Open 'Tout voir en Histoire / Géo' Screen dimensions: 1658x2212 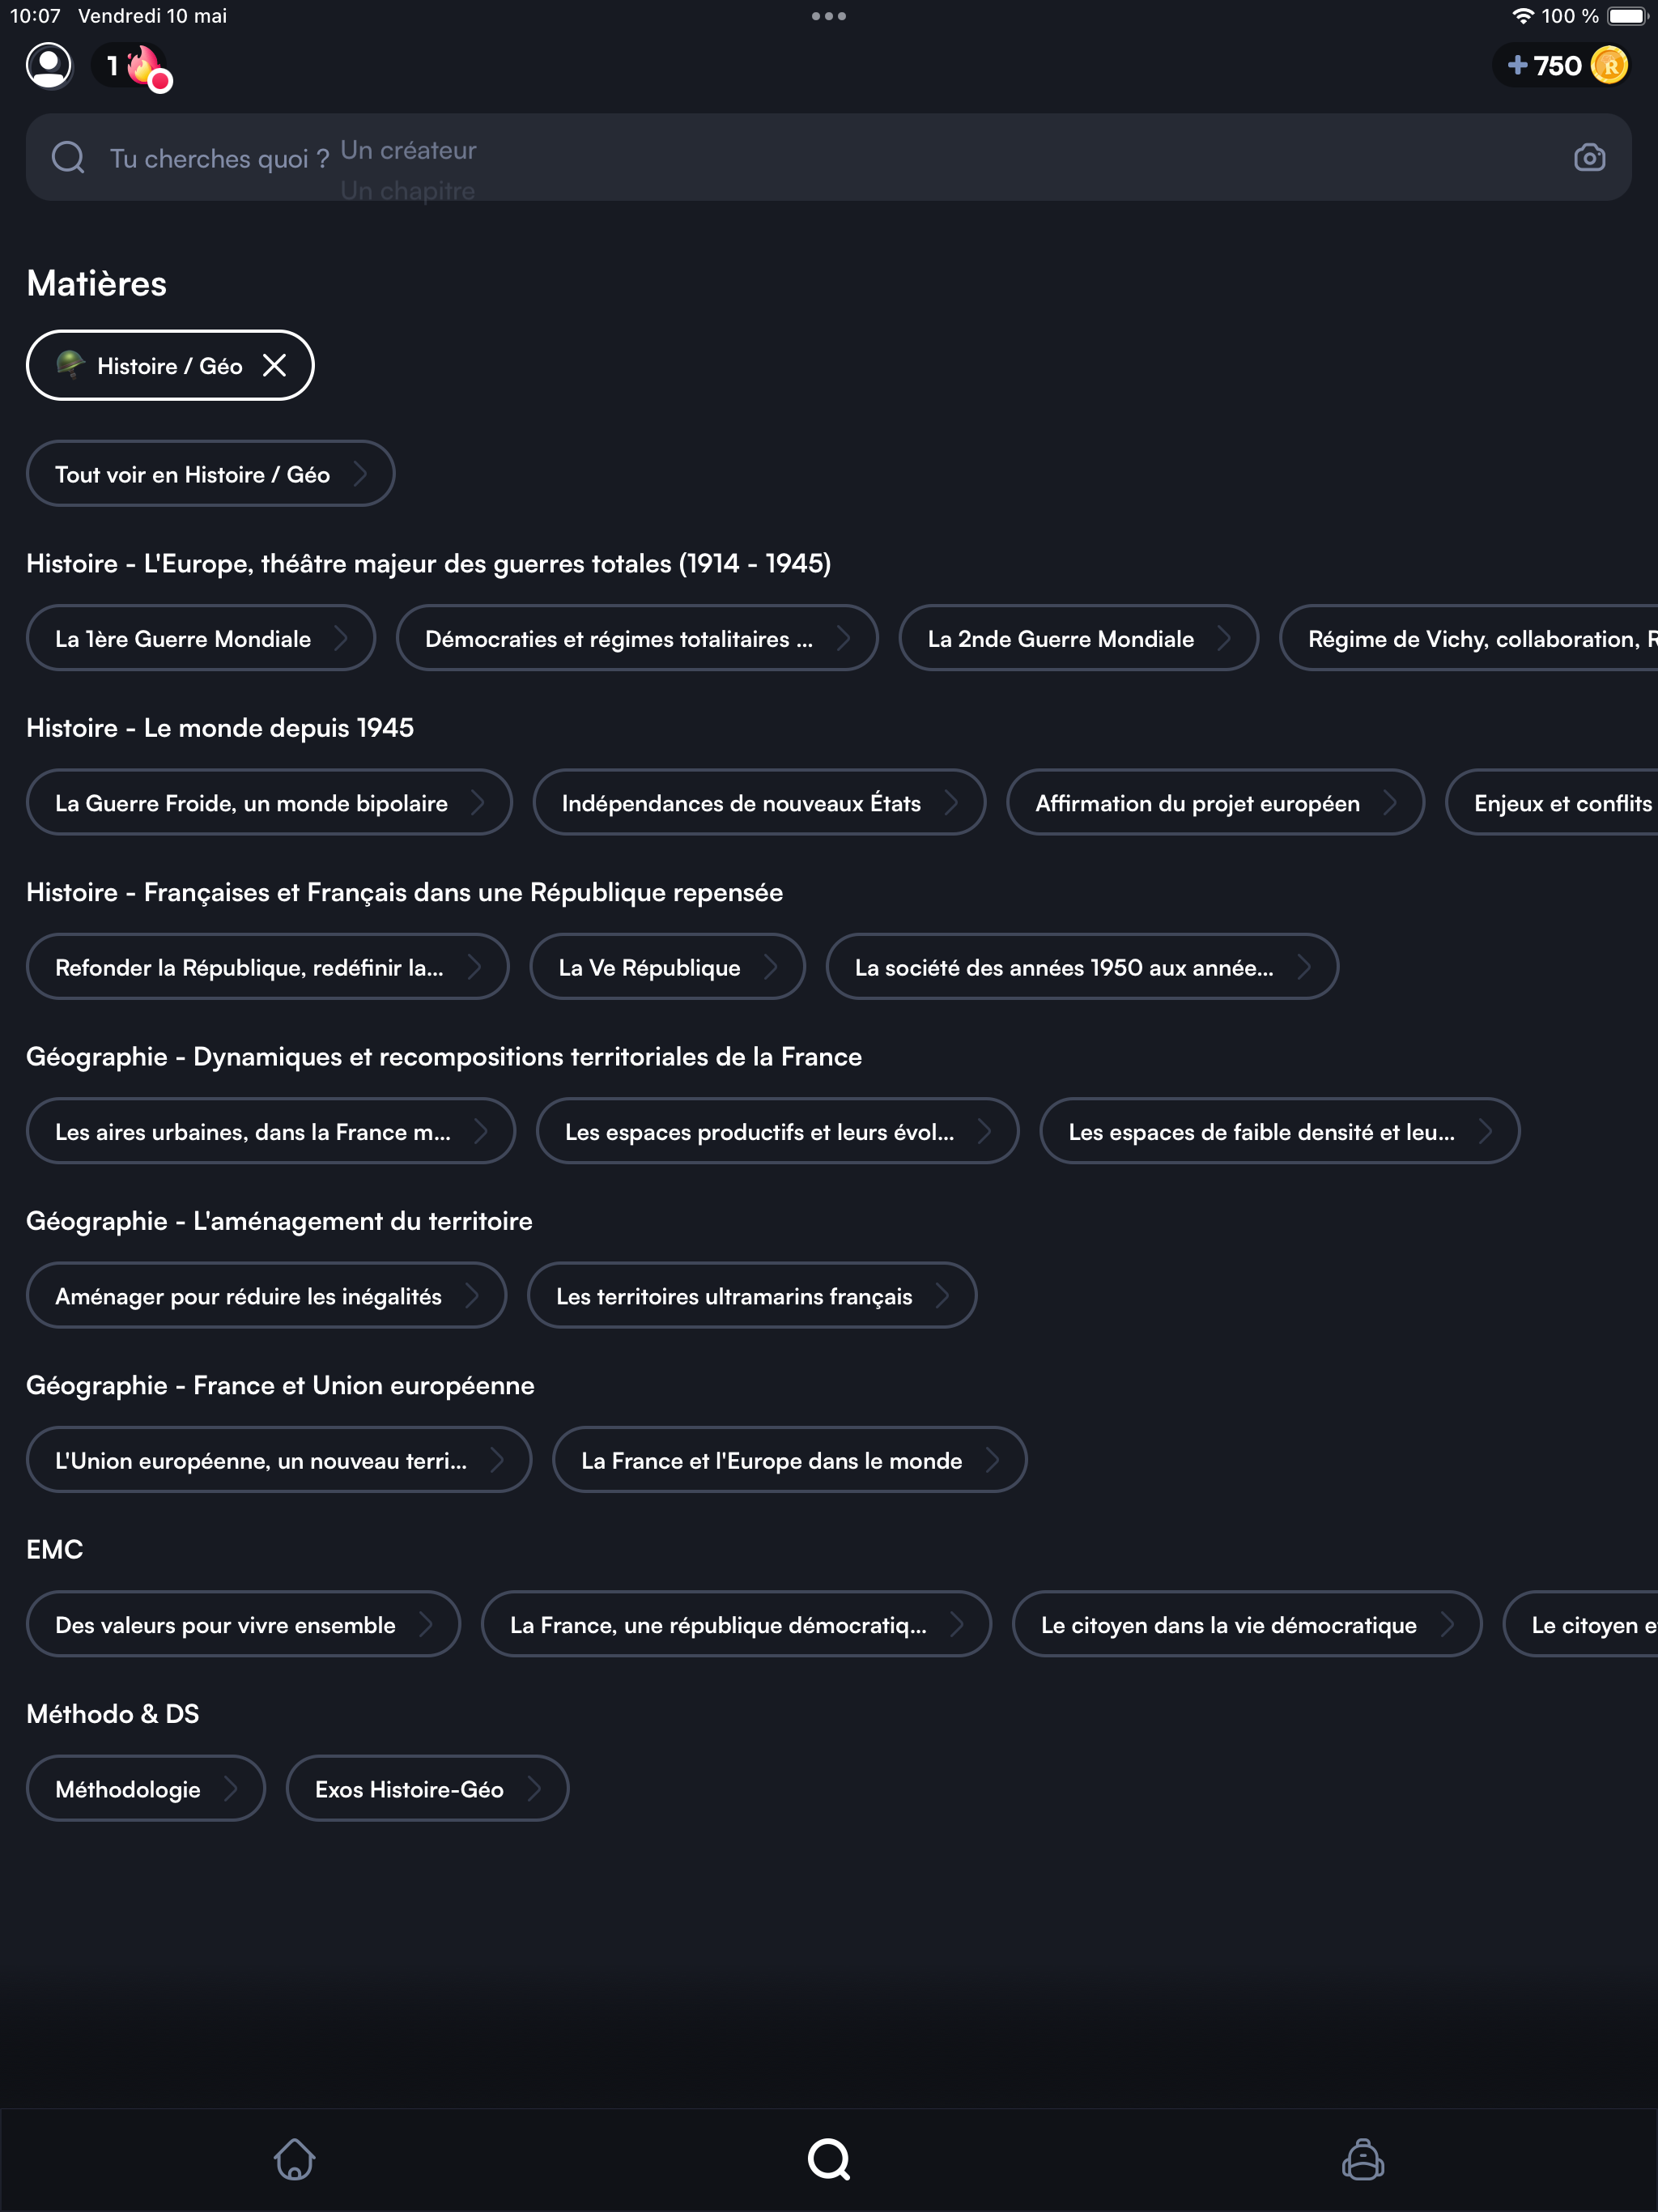click(x=210, y=474)
